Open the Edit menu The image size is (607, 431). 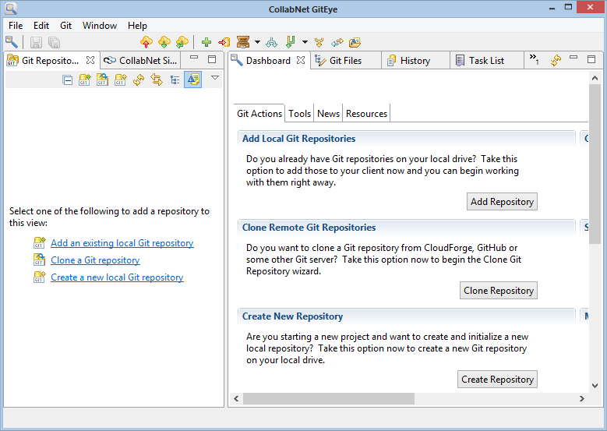click(x=41, y=26)
